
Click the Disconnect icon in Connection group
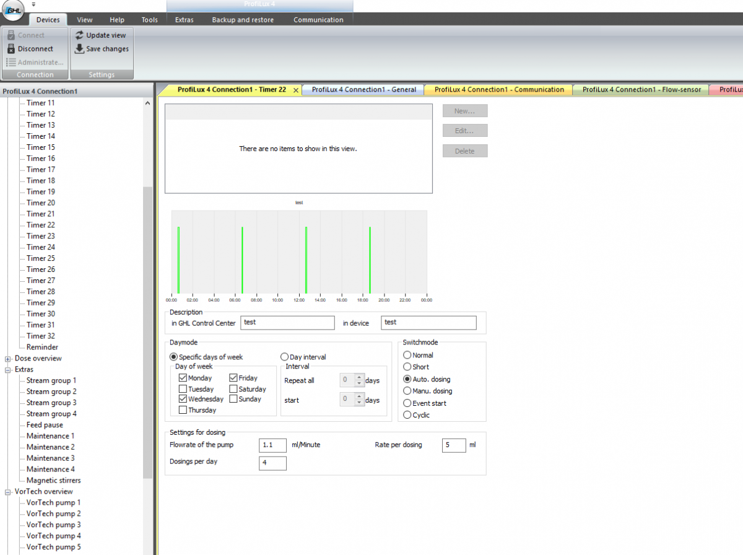[11, 49]
